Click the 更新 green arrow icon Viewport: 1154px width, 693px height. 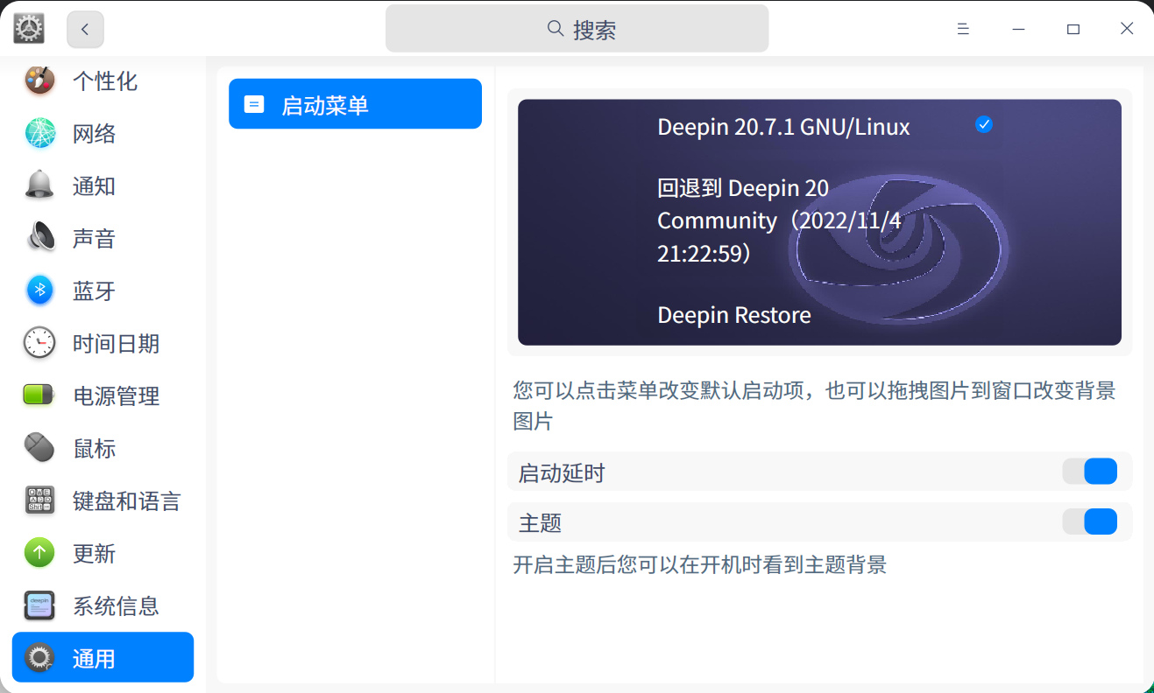click(39, 553)
